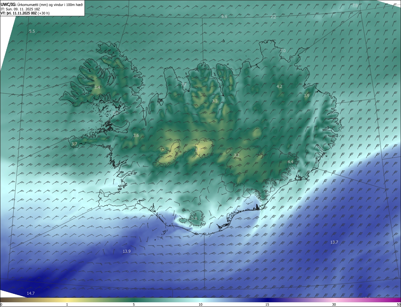
Task: Click the 3.7 value label on the map
Action: pyautogui.click(x=74, y=144)
